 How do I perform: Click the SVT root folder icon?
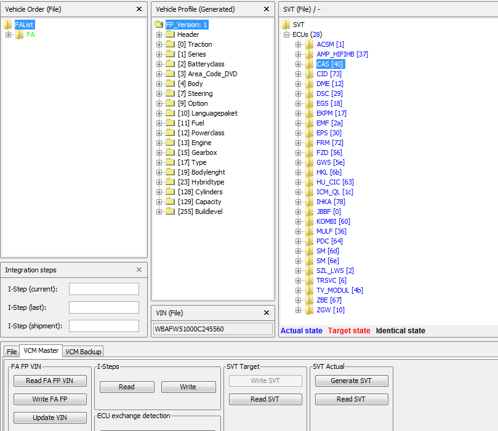click(x=286, y=25)
